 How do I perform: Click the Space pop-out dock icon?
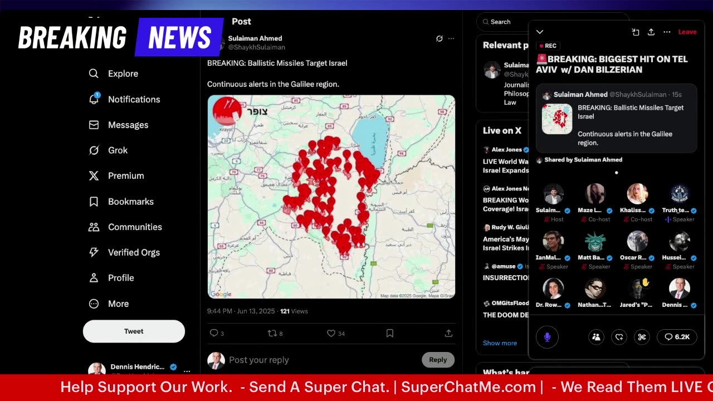pyautogui.click(x=635, y=32)
